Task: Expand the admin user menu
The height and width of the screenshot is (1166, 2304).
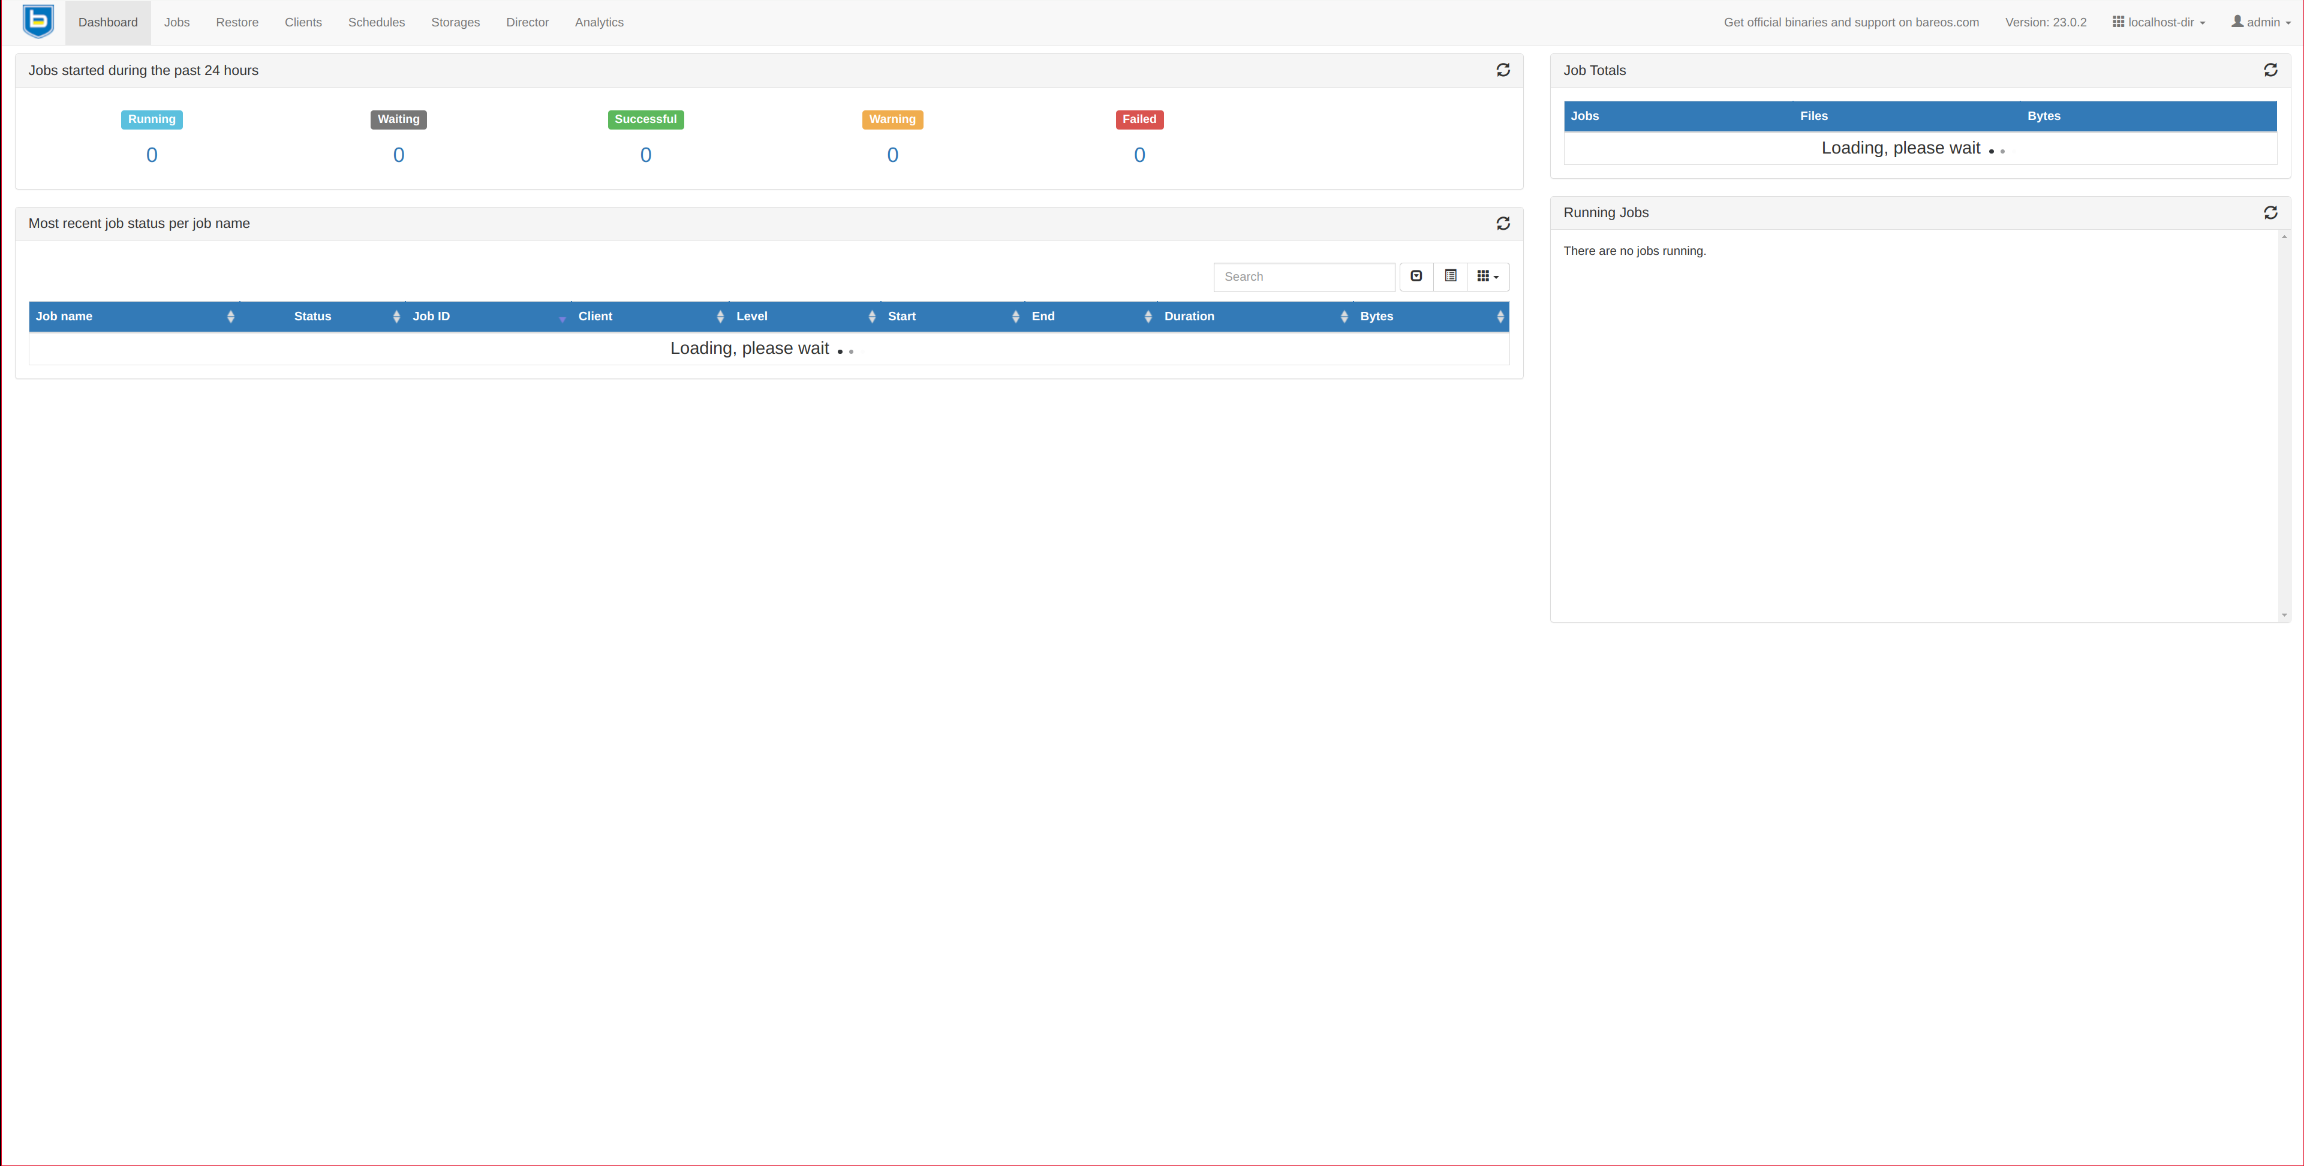Action: click(x=2260, y=22)
